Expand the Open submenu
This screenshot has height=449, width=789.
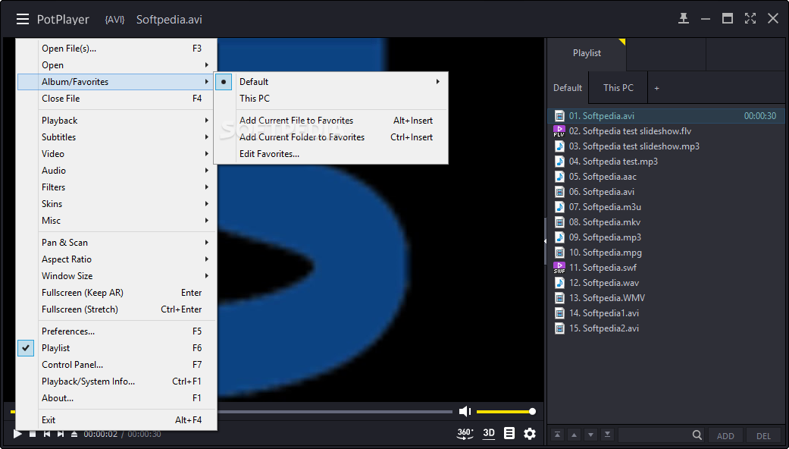coord(117,65)
